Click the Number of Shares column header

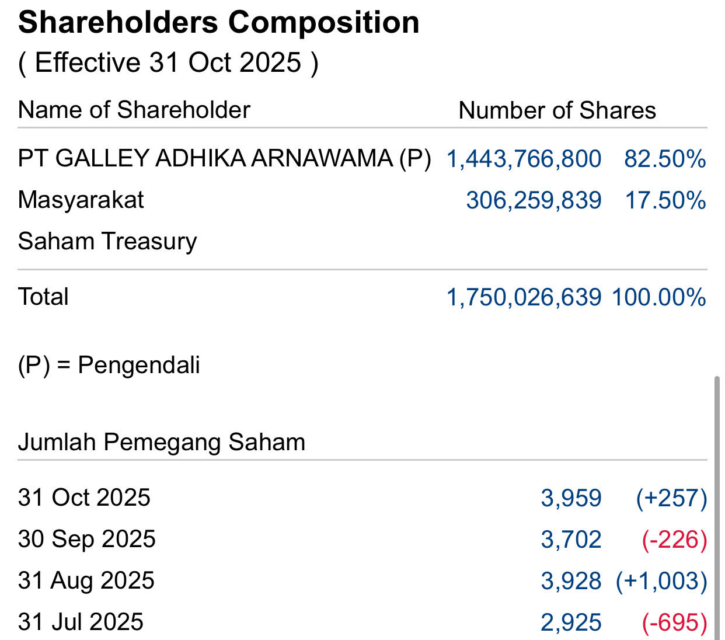pos(557,110)
